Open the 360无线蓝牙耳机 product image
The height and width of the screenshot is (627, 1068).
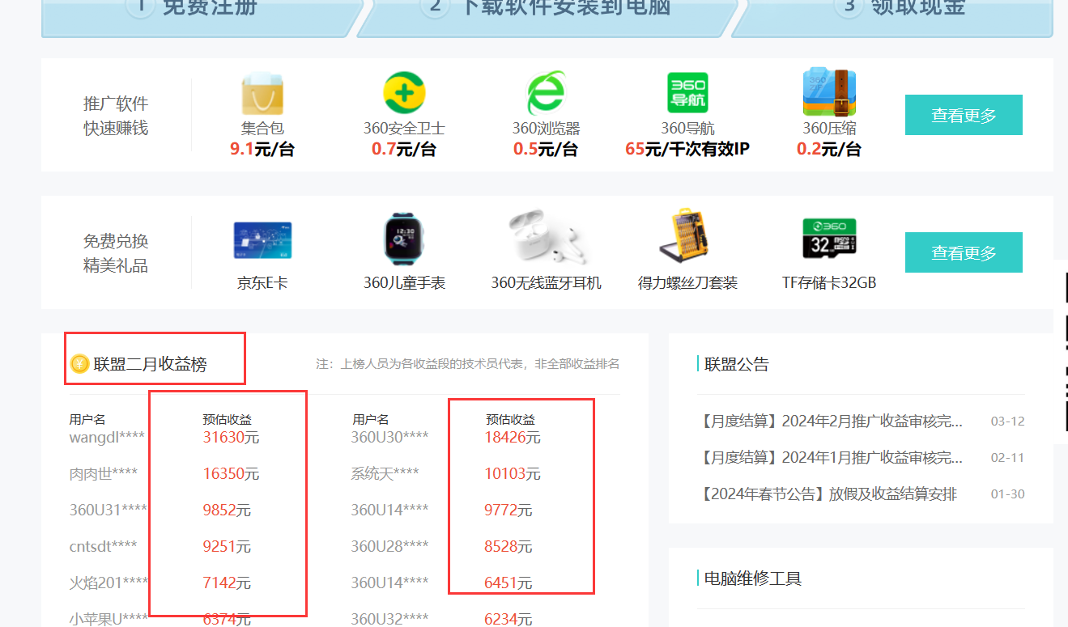pyautogui.click(x=551, y=236)
